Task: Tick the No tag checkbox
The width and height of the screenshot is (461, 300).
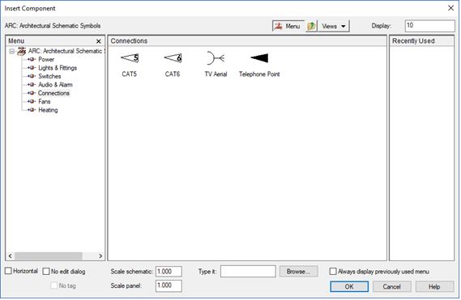Action: 53,285
